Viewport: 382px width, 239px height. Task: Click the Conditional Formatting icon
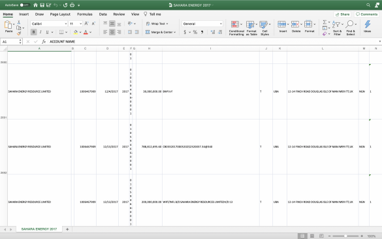click(235, 24)
